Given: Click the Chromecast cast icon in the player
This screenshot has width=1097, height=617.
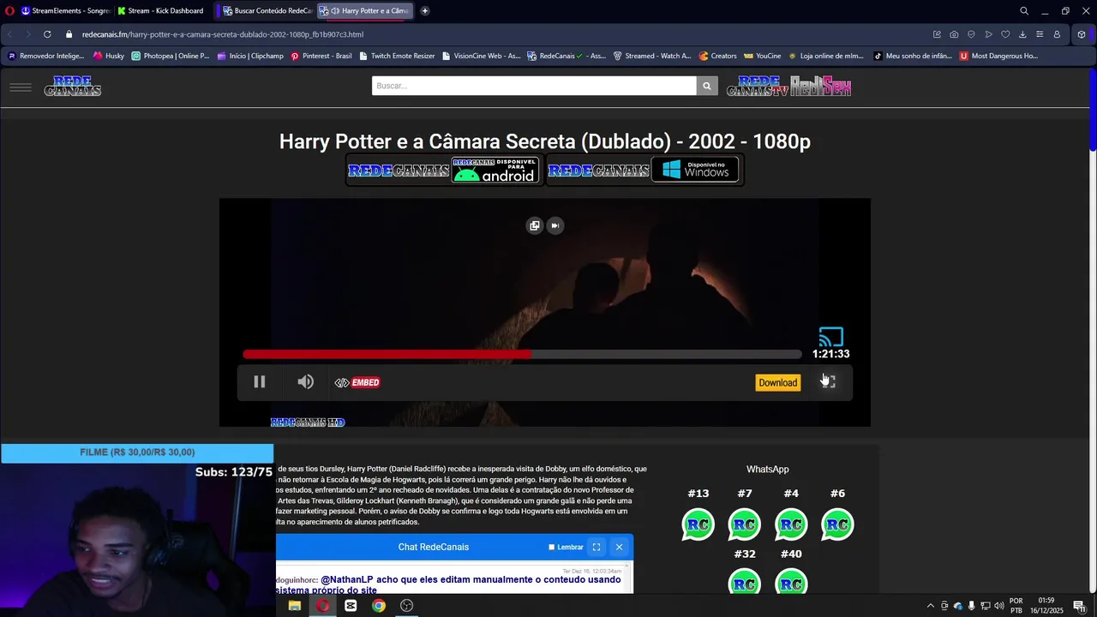Looking at the screenshot, I should pyautogui.click(x=831, y=337).
